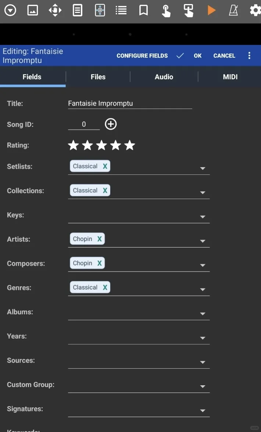
Task: Switch to the Audio tab
Action: [164, 77]
